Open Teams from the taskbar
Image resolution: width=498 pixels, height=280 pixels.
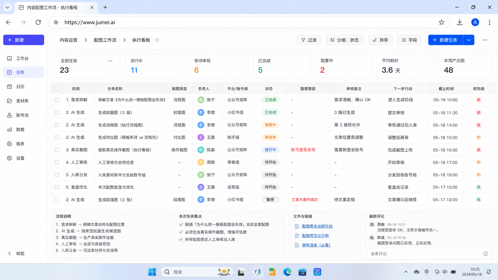257,272
